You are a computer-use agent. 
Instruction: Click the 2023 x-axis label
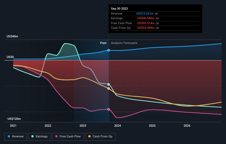(x=83, y=126)
